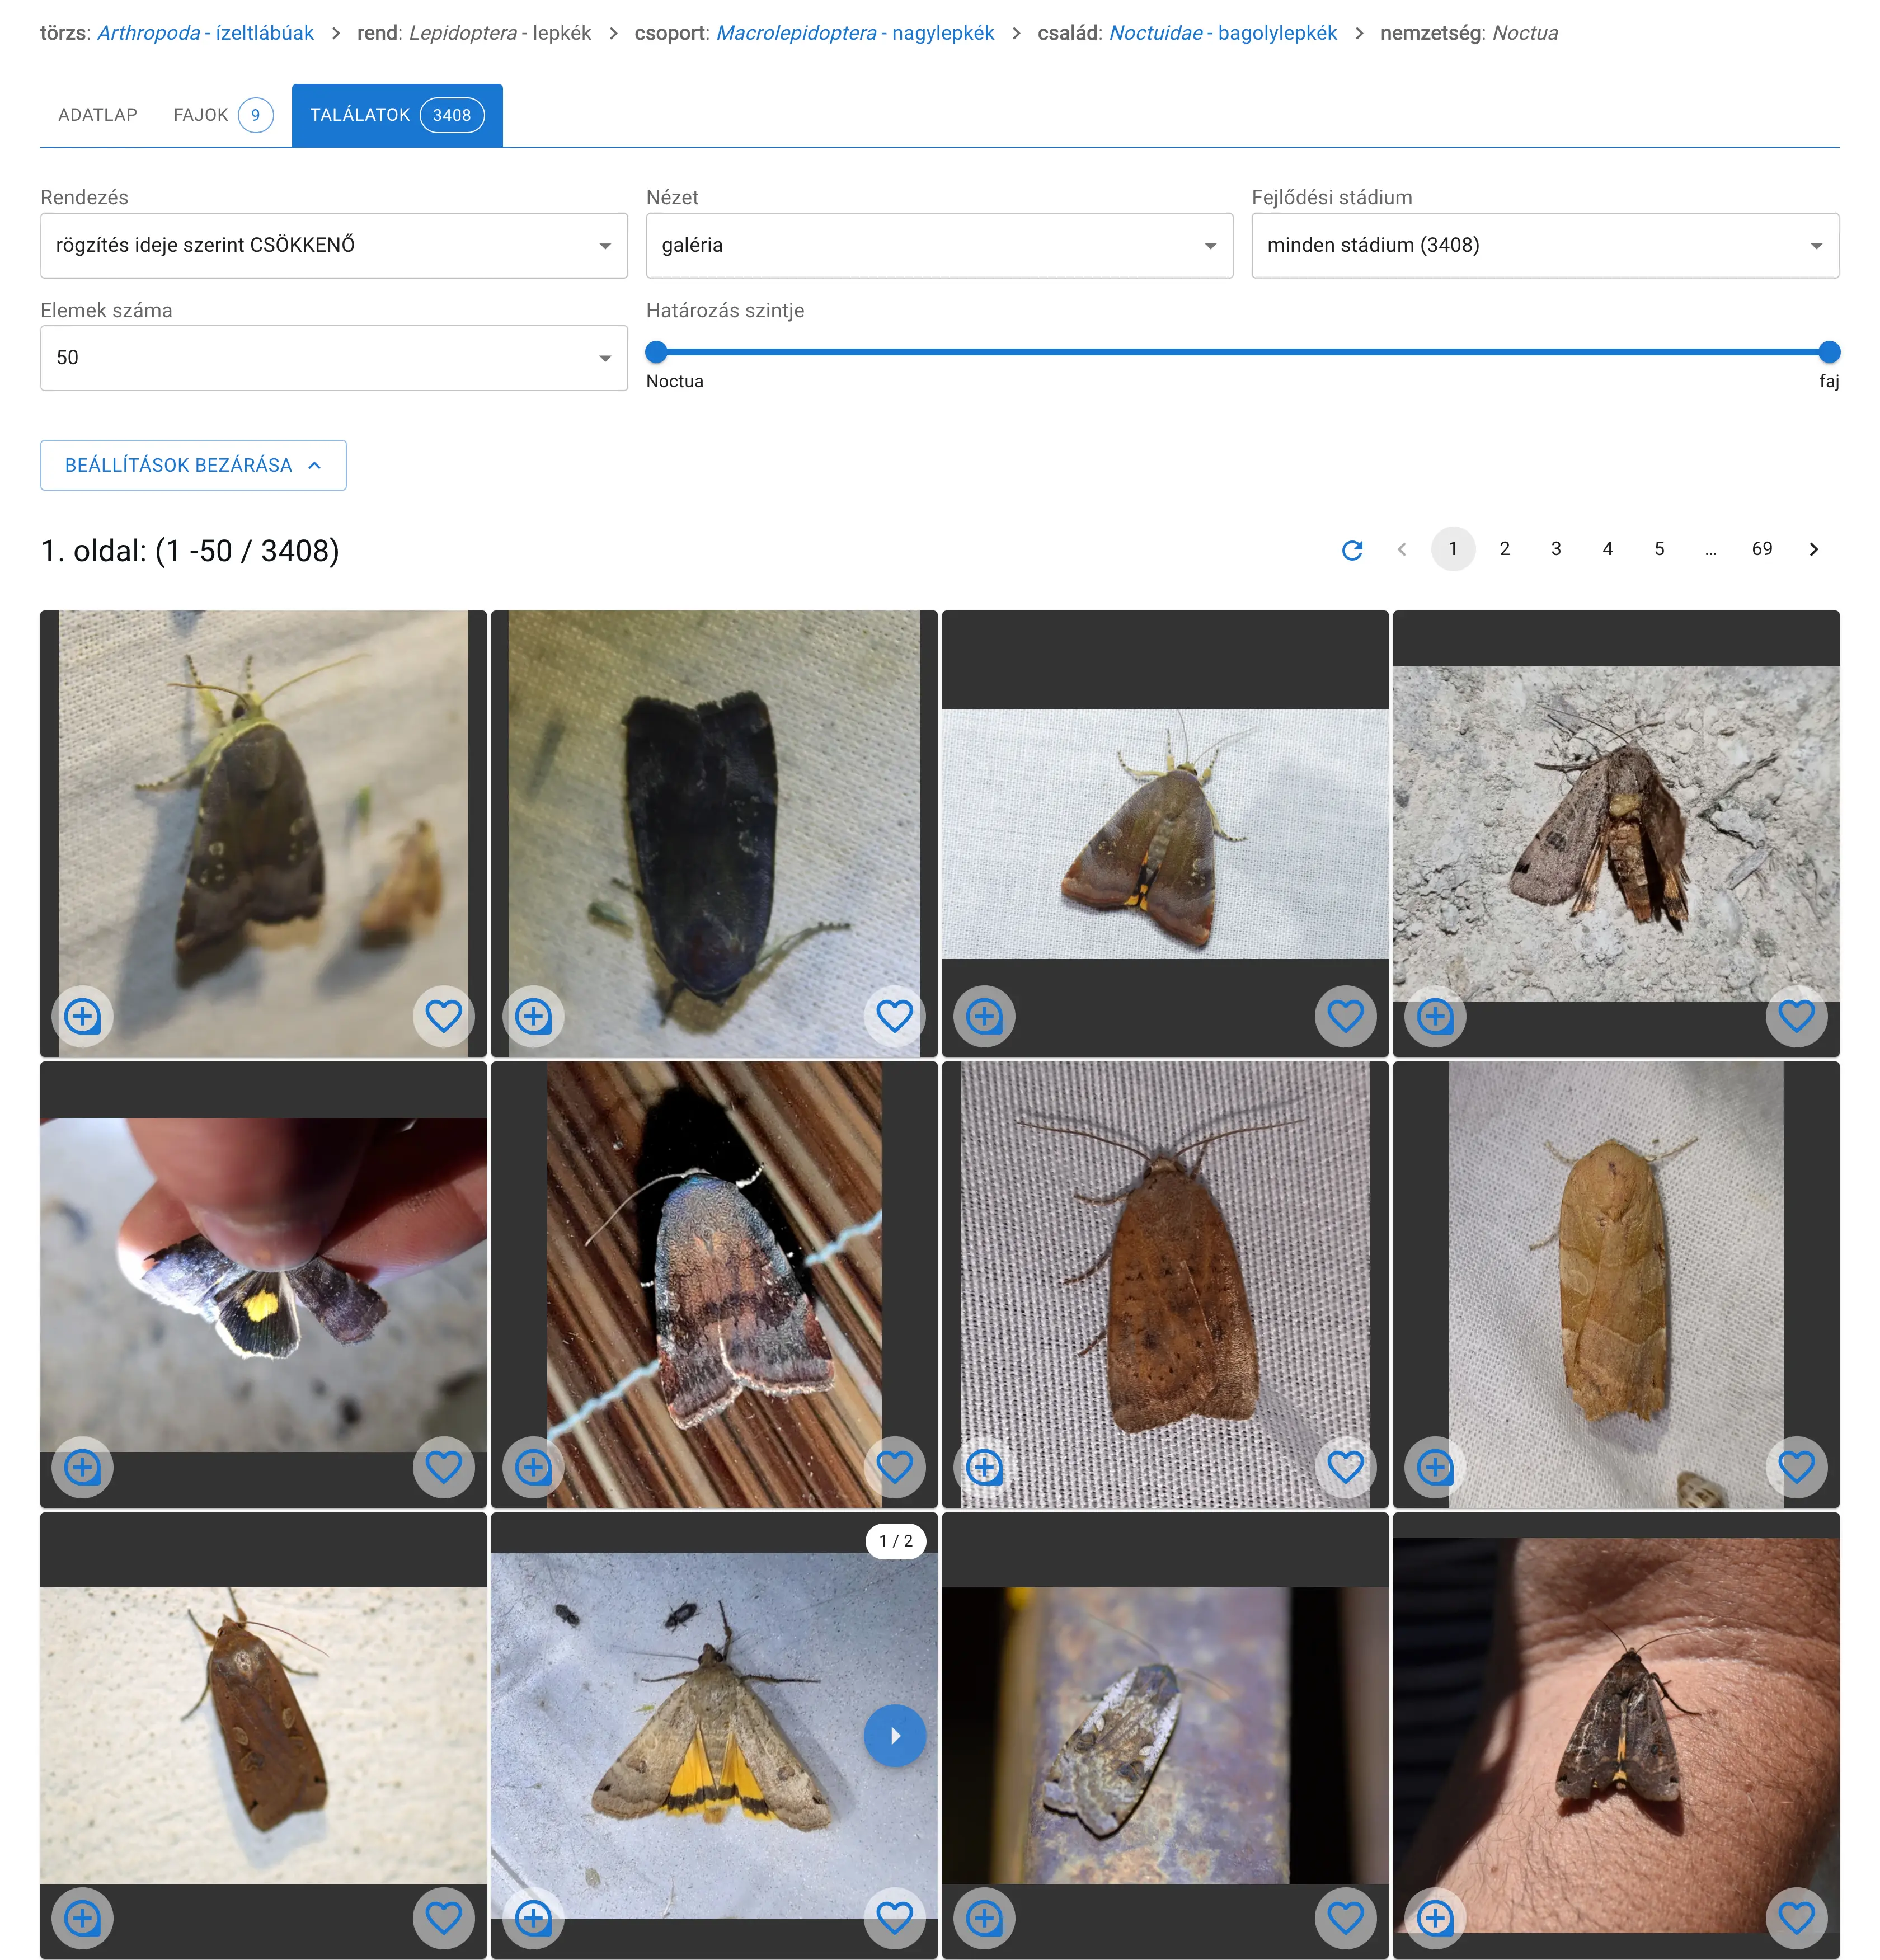Click the refresh icon beside pagination

[1352, 550]
